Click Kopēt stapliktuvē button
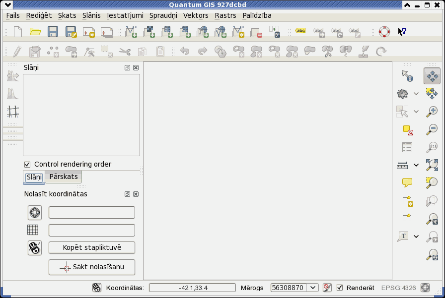 tap(92, 247)
